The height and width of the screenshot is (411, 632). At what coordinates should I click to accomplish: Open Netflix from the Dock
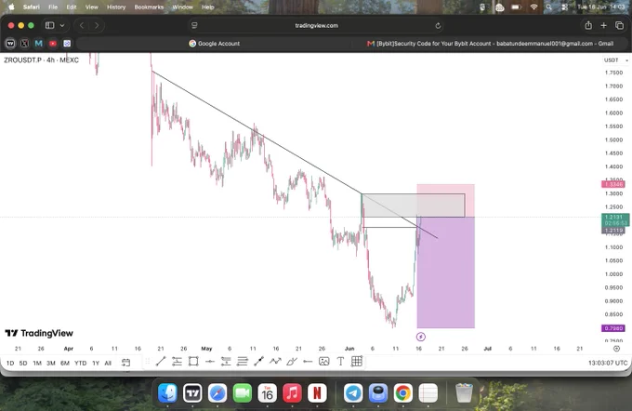317,392
